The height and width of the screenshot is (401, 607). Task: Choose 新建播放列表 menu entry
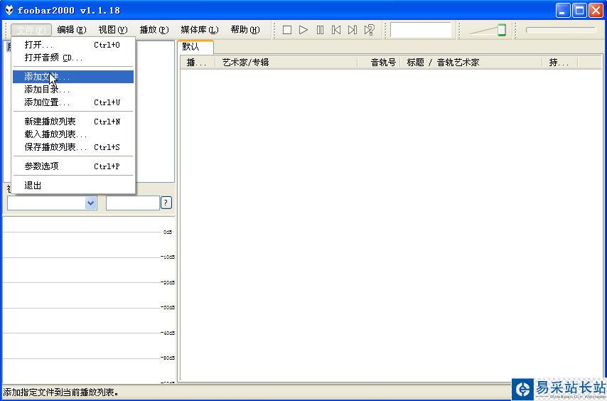click(x=73, y=122)
